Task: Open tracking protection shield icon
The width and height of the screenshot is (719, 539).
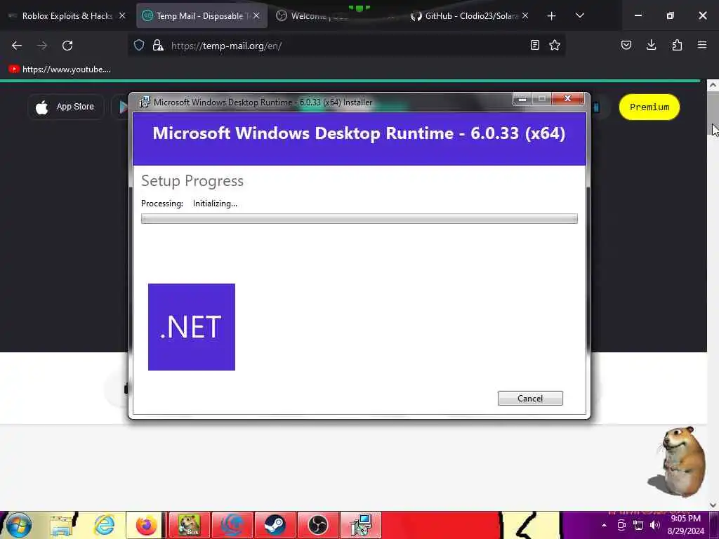Action: (139, 45)
